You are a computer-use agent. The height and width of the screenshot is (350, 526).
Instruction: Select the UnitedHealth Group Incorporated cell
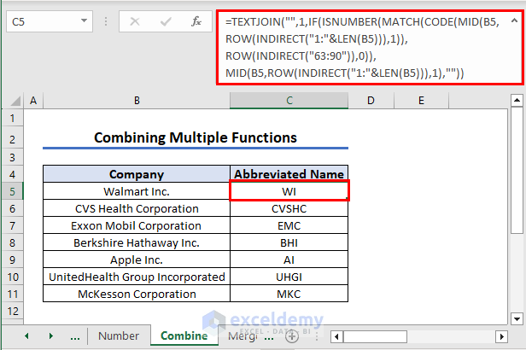tap(137, 277)
